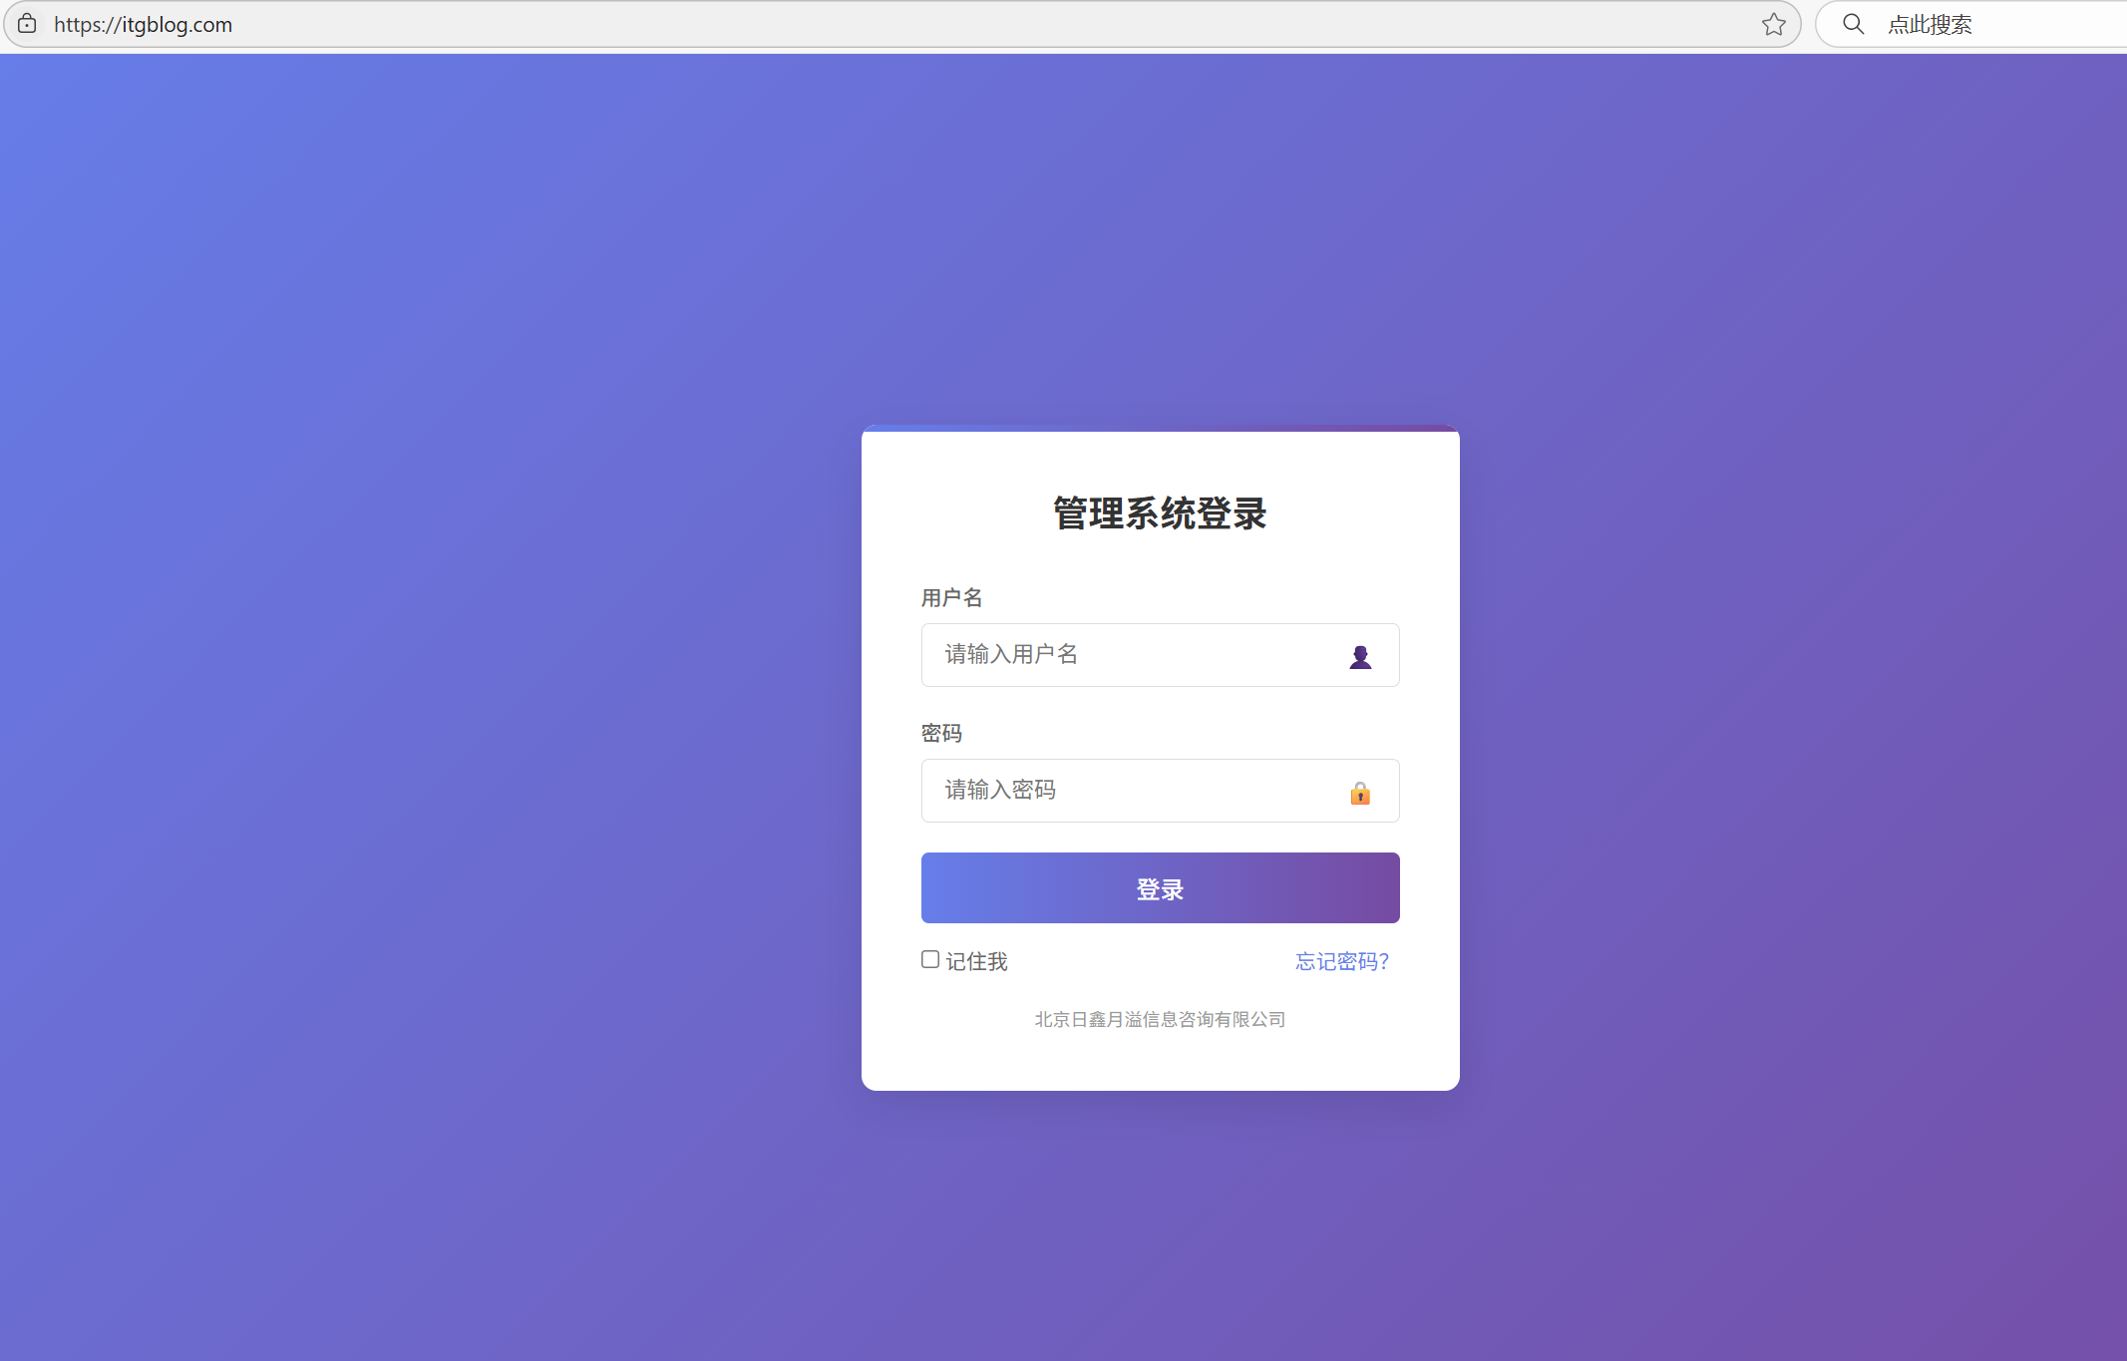The width and height of the screenshot is (2127, 1361).
Task: Select the itgblog.com address bar URL
Action: tap(144, 25)
